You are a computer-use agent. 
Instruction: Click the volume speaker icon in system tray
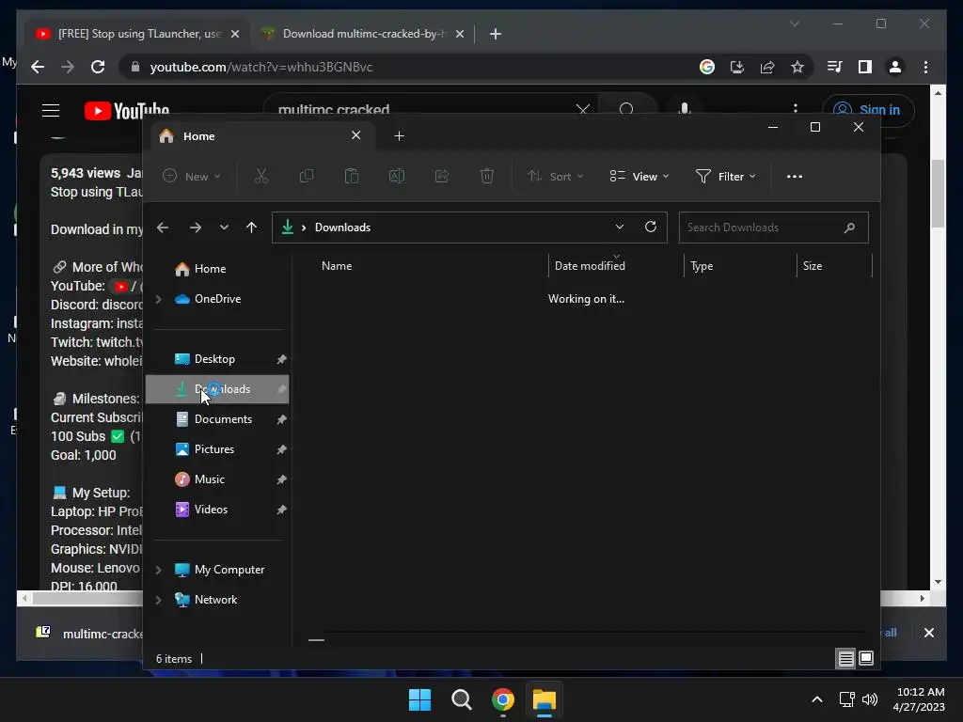click(870, 699)
